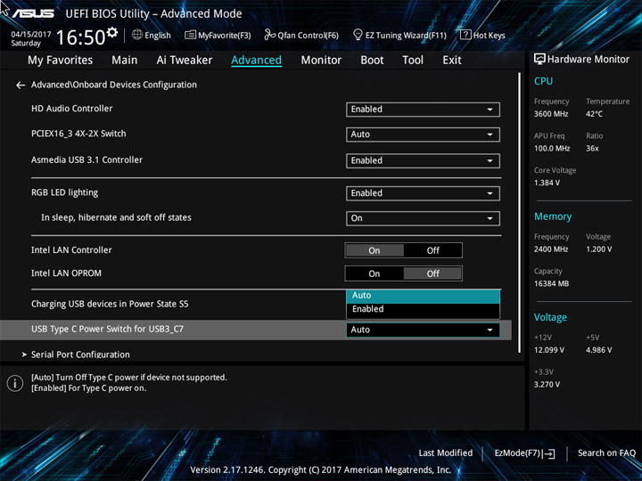
Task: Click the info icon beside help text
Action: (15, 383)
